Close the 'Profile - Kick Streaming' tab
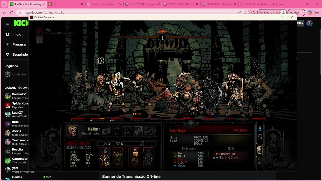The width and height of the screenshot is (322, 181). tap(44, 4)
